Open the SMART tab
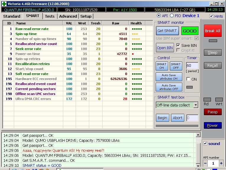The image size is (226, 170). tap(32, 16)
